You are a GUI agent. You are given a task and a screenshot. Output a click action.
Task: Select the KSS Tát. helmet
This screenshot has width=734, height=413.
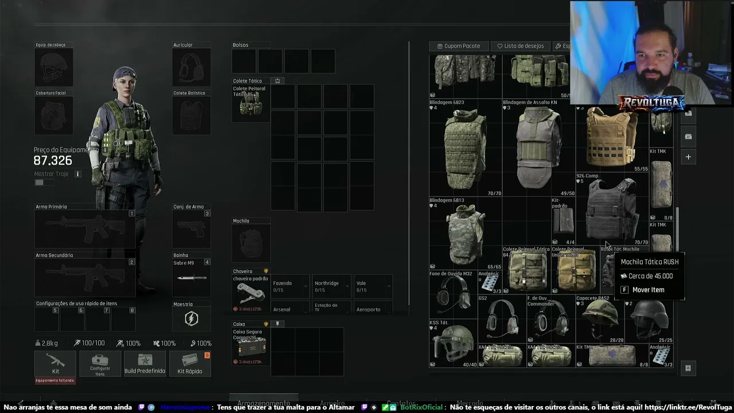pyautogui.click(x=453, y=343)
